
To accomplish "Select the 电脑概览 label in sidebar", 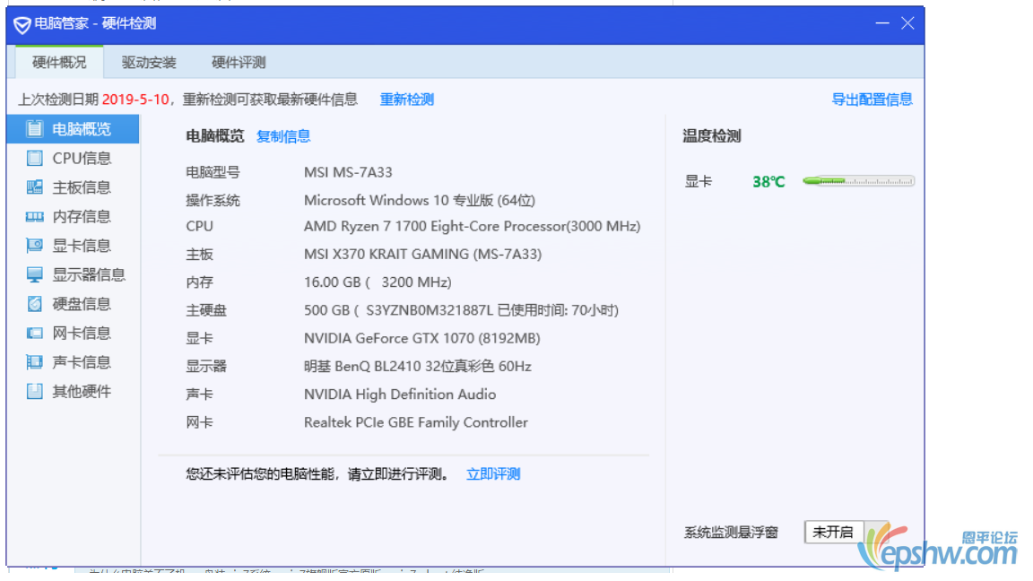I will point(82,129).
